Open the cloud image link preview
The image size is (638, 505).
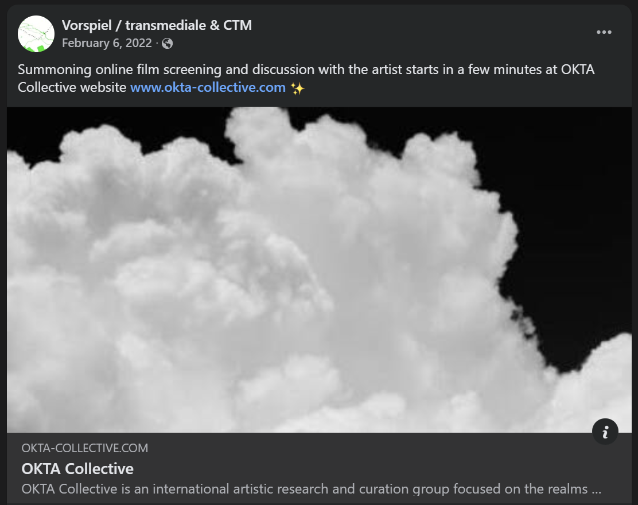tap(319, 269)
